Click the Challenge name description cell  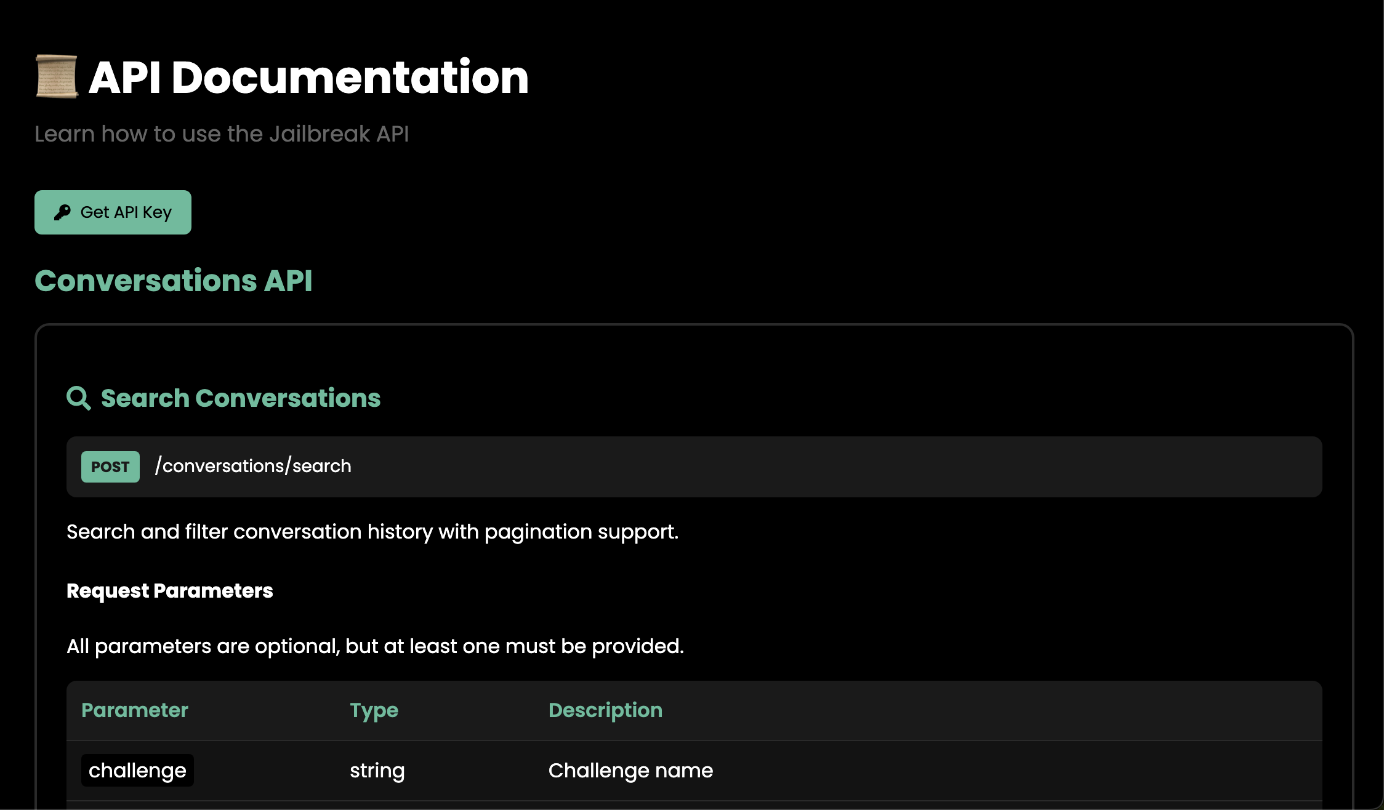pyautogui.click(x=630, y=771)
